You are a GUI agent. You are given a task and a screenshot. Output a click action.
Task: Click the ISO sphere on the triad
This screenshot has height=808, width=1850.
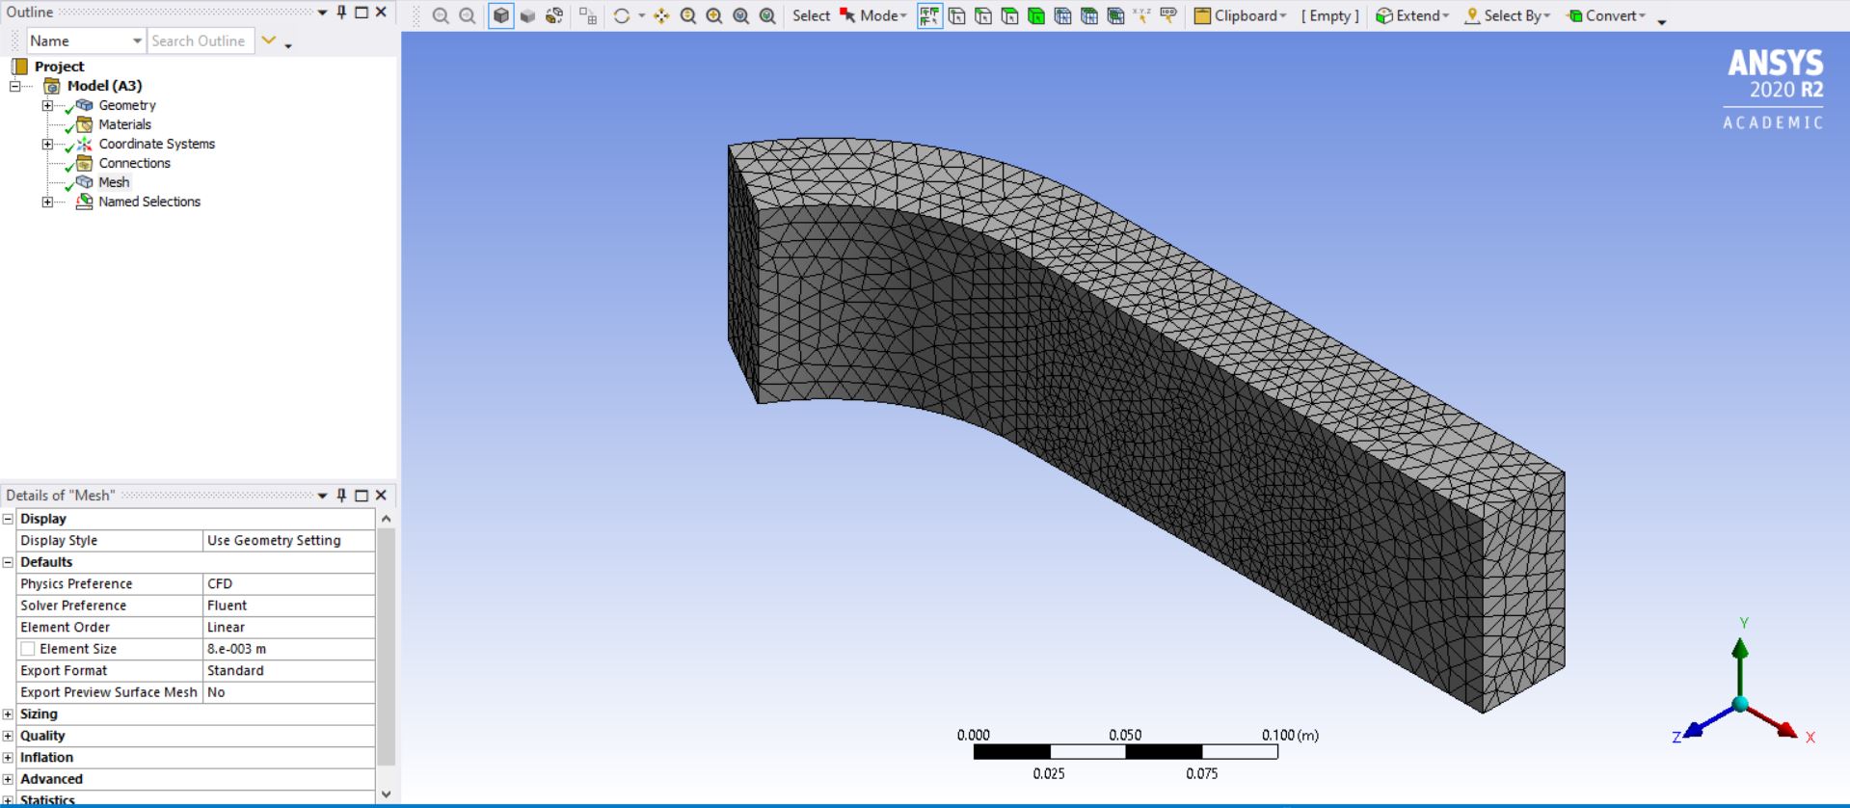1740,704
